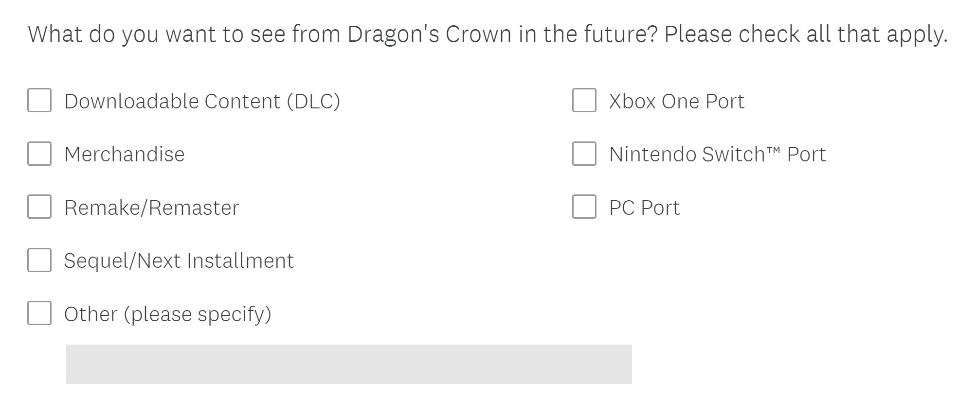976x417 pixels.
Task: Click the "Remake/Remaster" label text
Action: (x=152, y=208)
